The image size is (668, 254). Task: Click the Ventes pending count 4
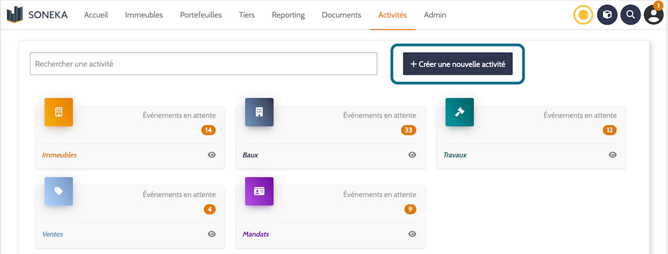pyautogui.click(x=210, y=210)
